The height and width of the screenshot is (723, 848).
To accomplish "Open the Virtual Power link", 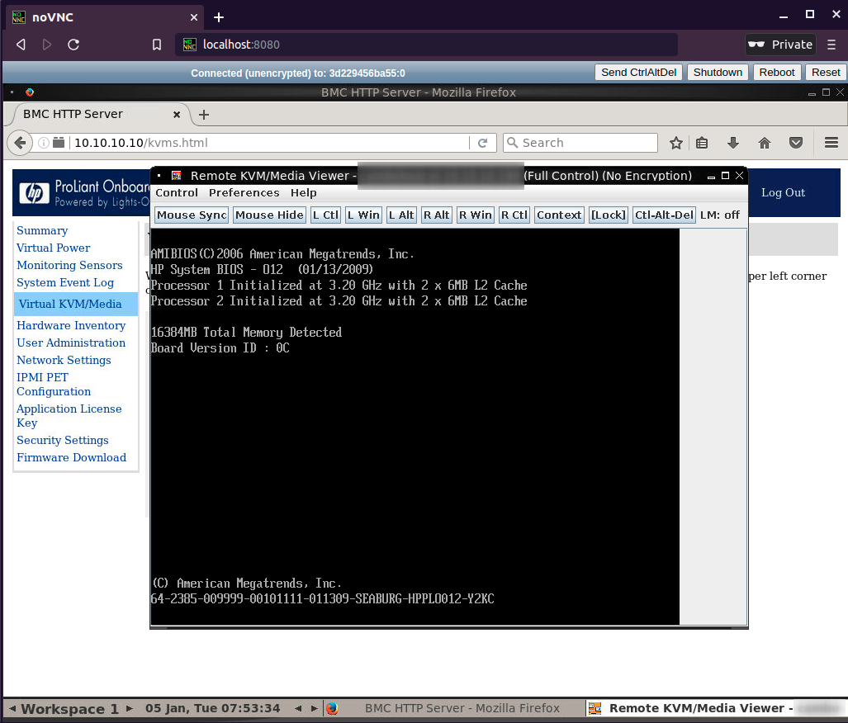I will click(x=54, y=248).
